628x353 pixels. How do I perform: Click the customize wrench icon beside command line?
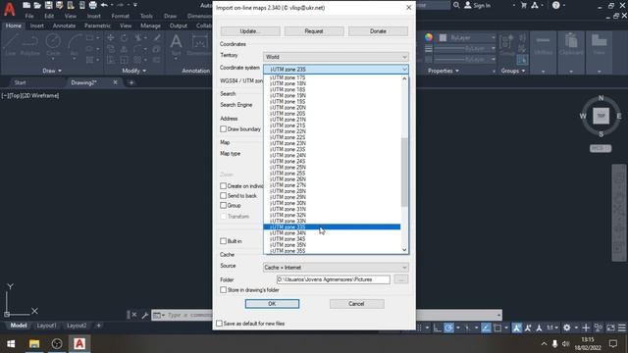[x=145, y=315]
